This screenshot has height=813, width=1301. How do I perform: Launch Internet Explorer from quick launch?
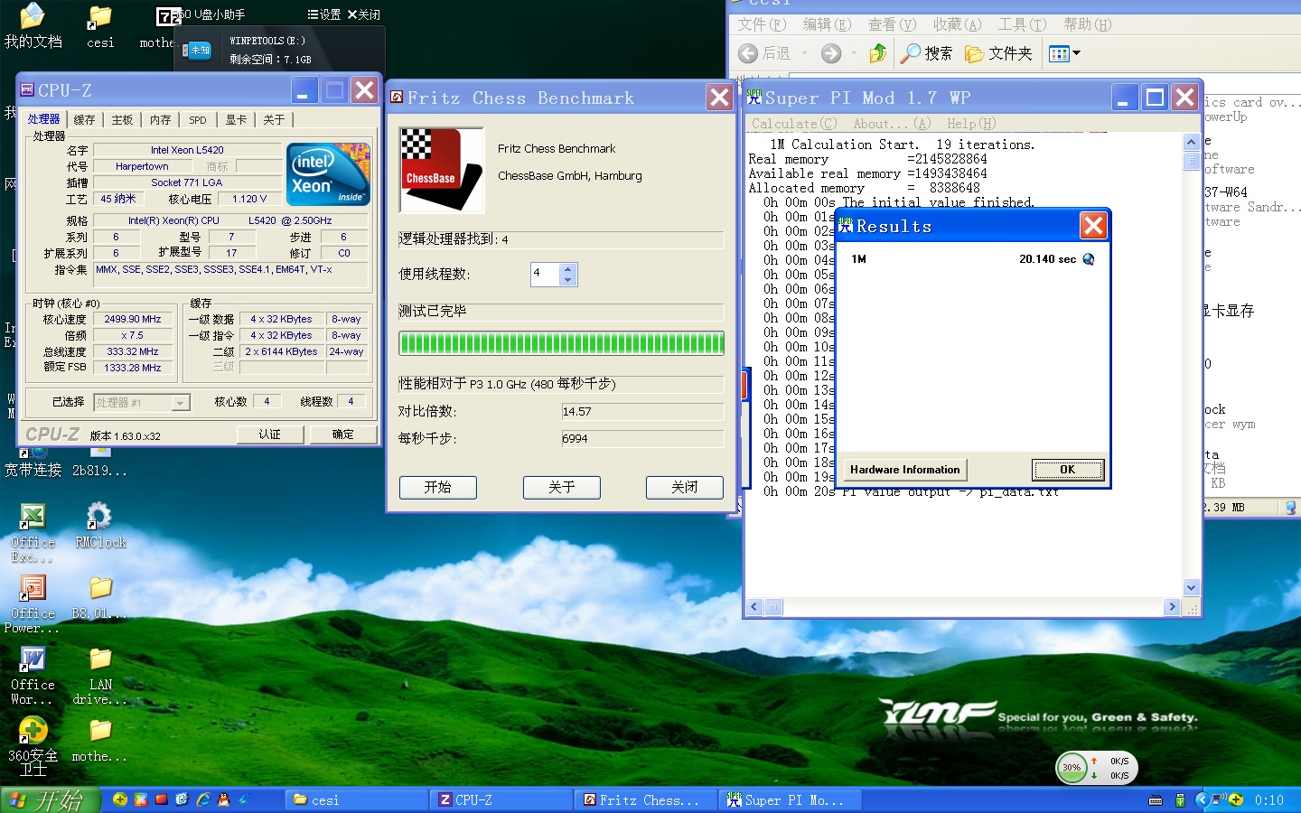[203, 799]
